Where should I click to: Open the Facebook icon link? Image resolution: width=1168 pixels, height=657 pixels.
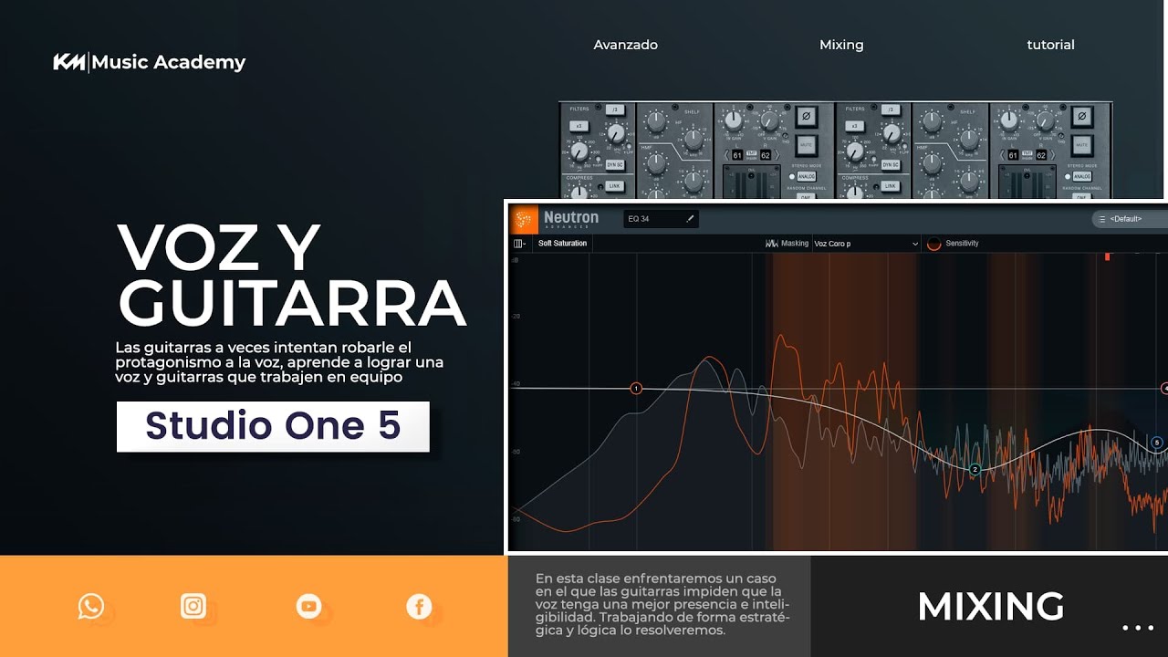pyautogui.click(x=419, y=606)
